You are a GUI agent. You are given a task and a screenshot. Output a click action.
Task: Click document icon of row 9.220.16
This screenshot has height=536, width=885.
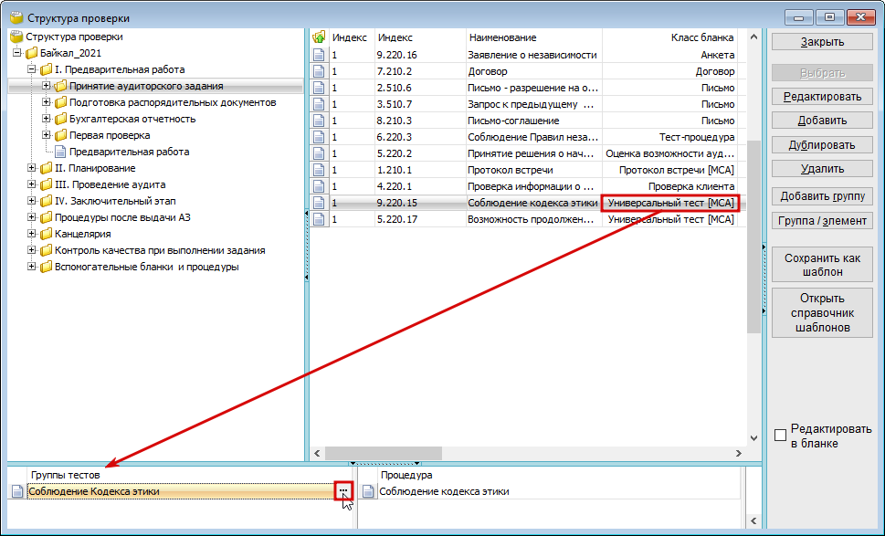[x=319, y=55]
